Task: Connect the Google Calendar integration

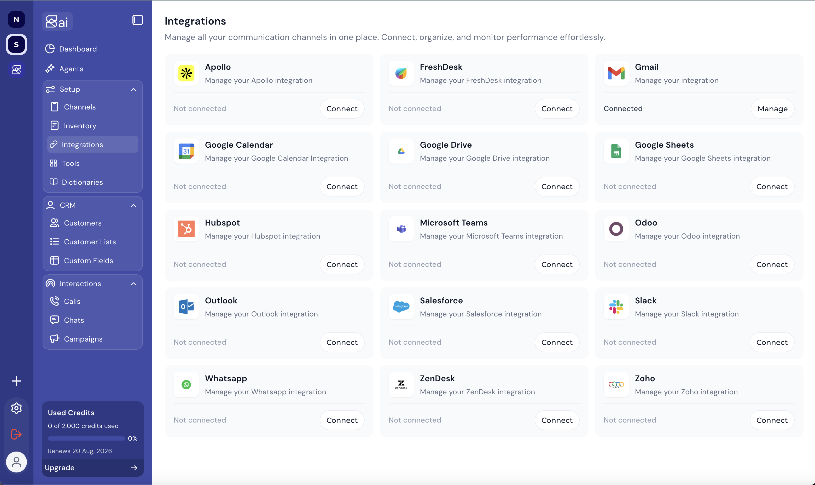Action: pos(342,186)
